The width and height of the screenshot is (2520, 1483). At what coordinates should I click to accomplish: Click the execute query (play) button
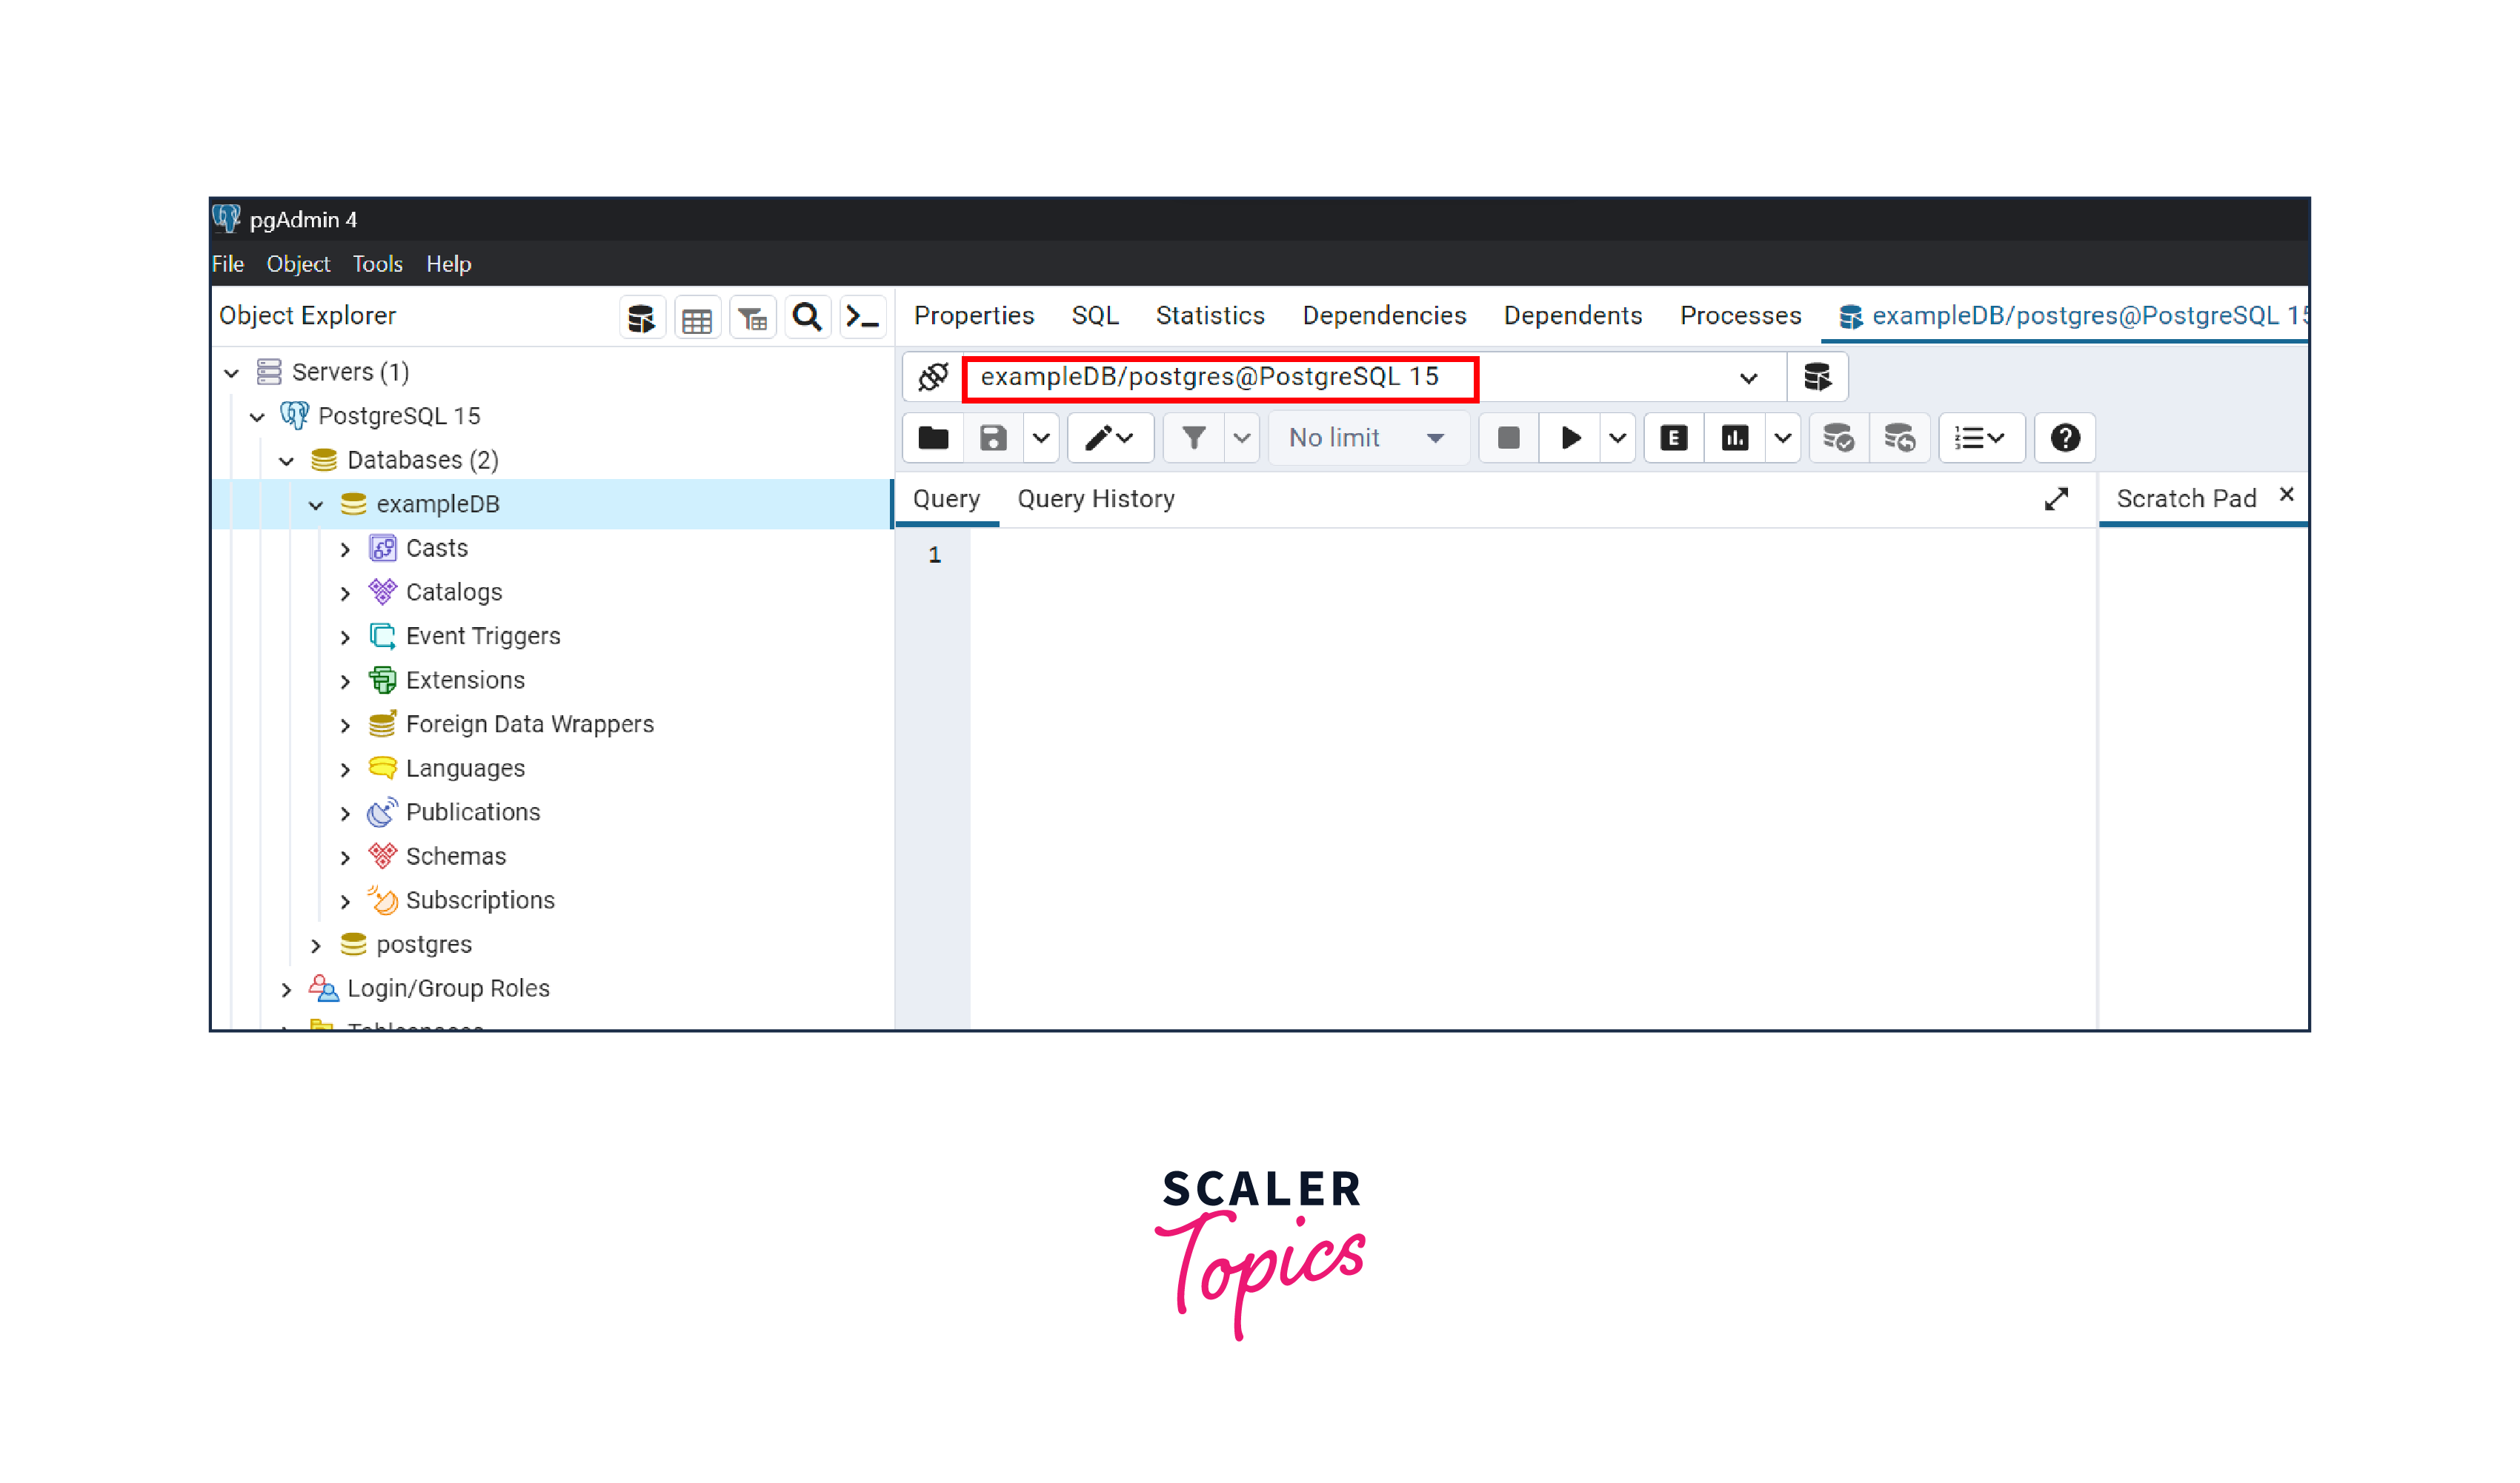coord(1570,438)
